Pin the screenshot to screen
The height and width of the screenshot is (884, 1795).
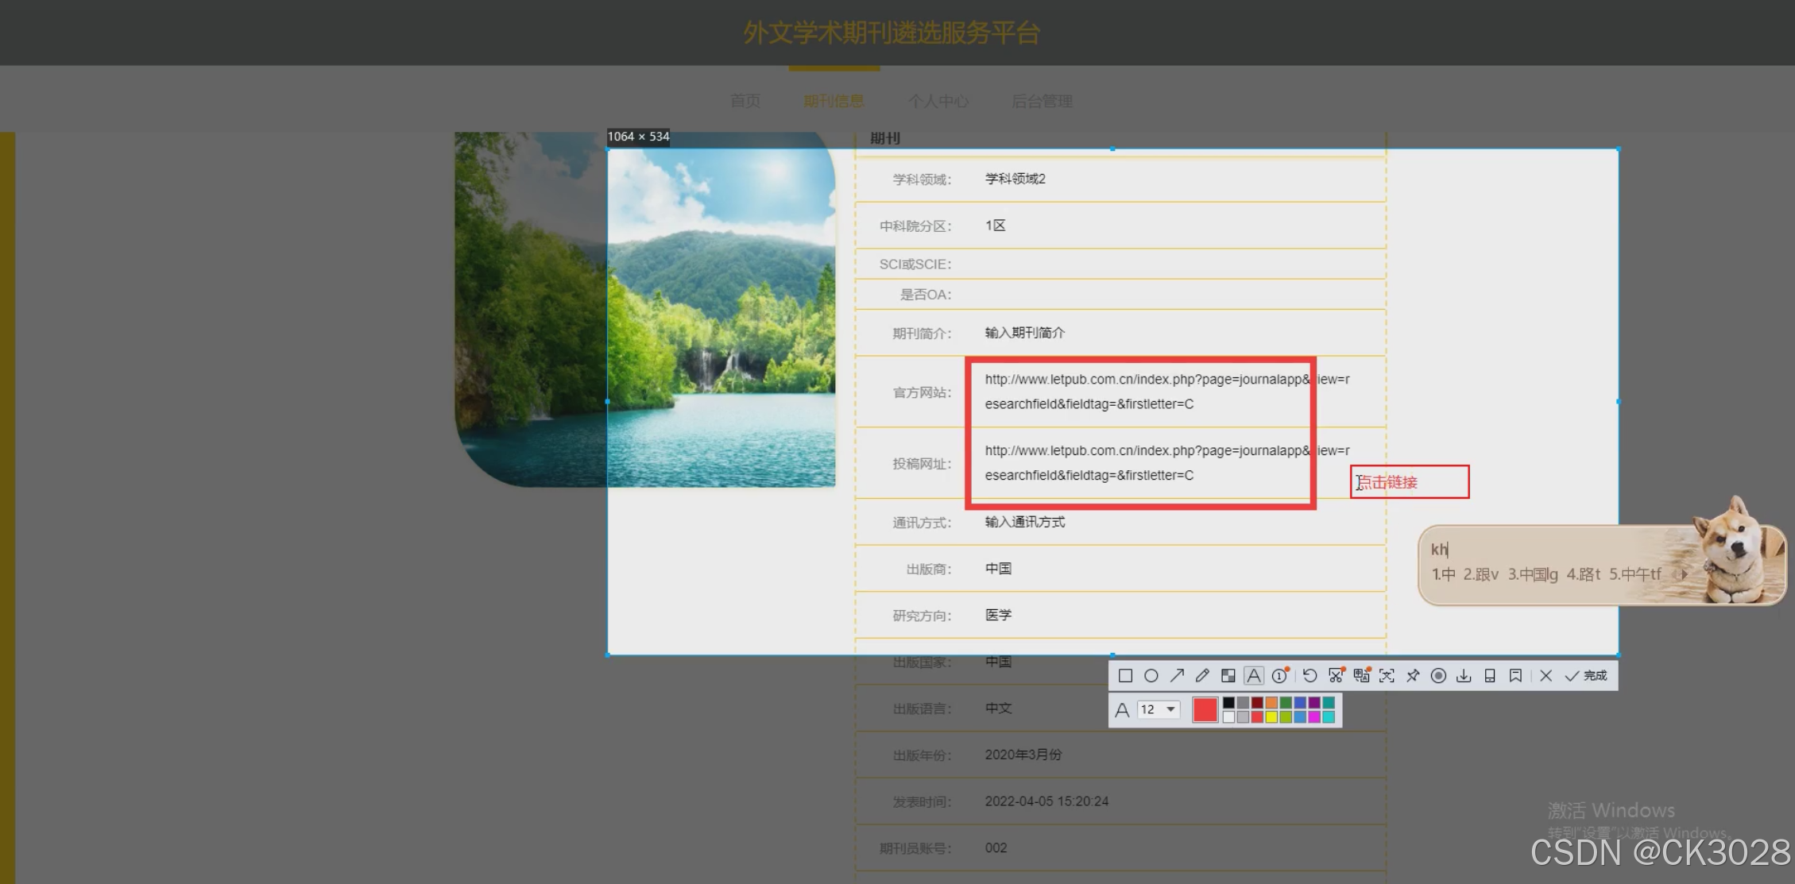coord(1413,676)
